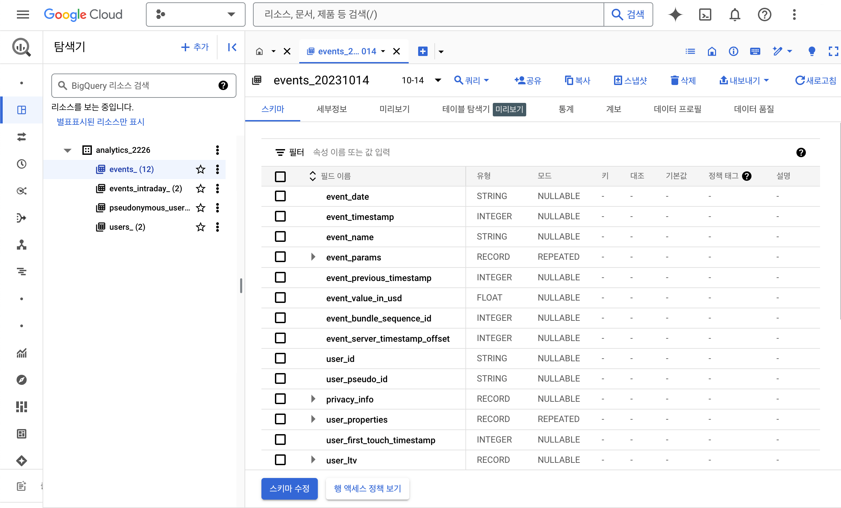Expand the privacy_info record
The image size is (841, 508).
point(313,399)
